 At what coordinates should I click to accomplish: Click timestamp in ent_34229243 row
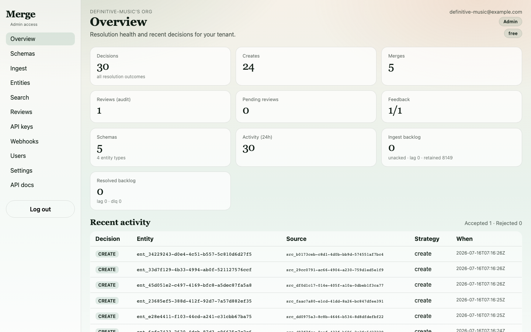point(480,253)
